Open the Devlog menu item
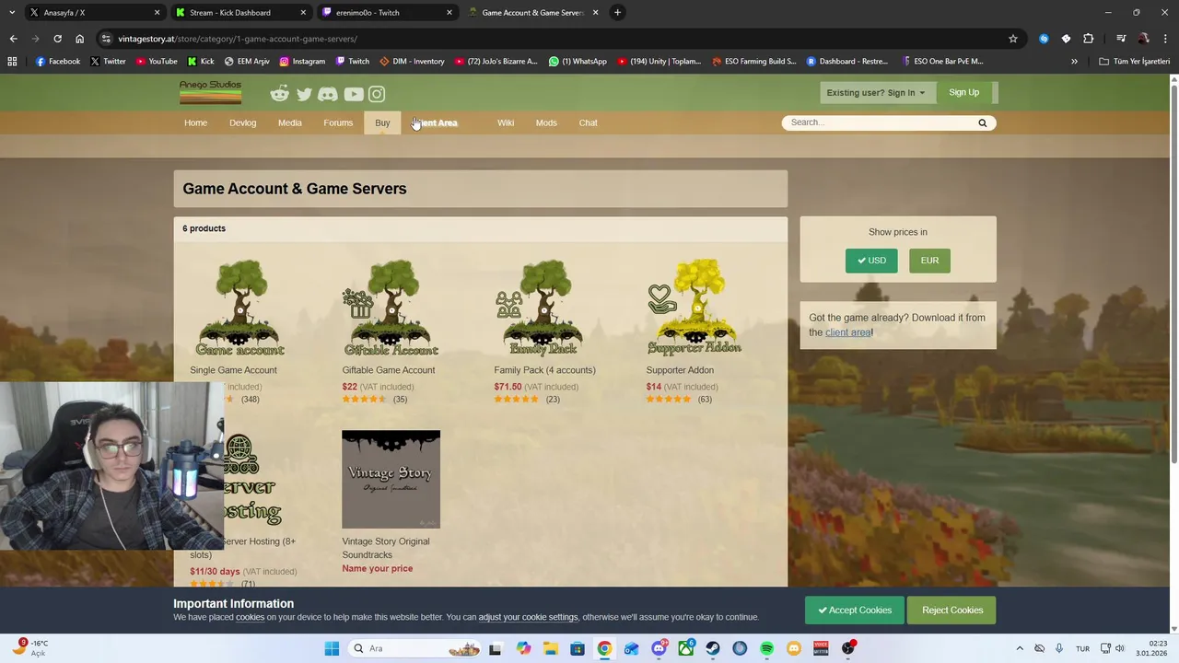The width and height of the screenshot is (1179, 663). click(x=242, y=122)
